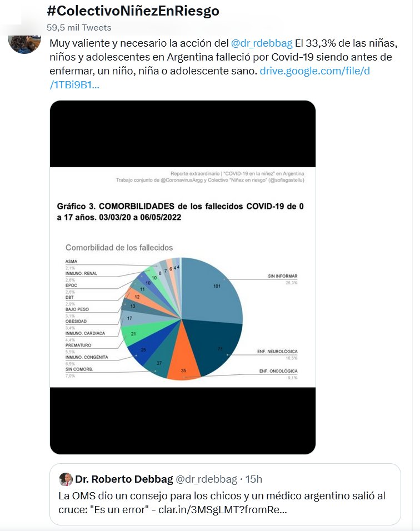Click the @dr_rdebbag handle in quoted tweet
Viewport: 420px width, 531px height.
click(x=206, y=479)
